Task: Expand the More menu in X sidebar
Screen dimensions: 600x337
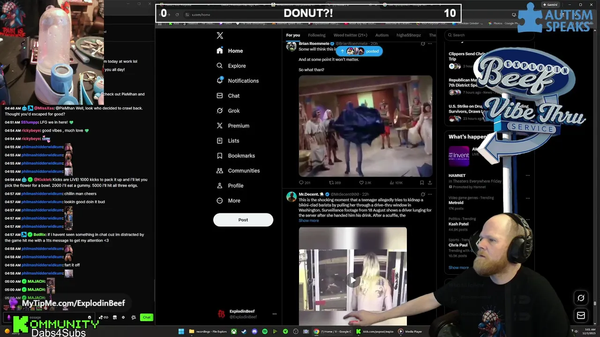Action: pyautogui.click(x=228, y=200)
